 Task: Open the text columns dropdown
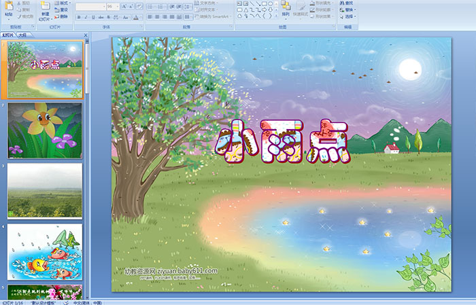point(188,17)
